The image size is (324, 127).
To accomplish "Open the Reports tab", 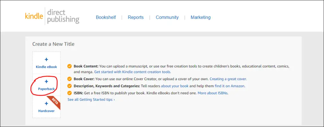I will (x=136, y=17).
